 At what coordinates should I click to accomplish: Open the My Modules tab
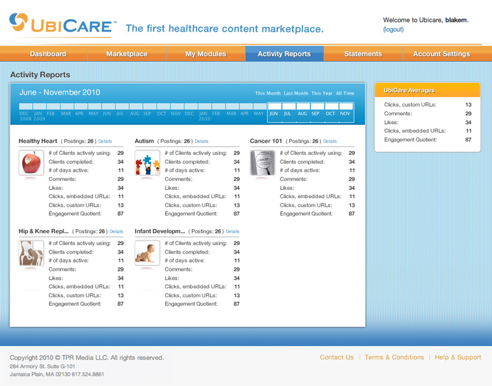point(206,54)
